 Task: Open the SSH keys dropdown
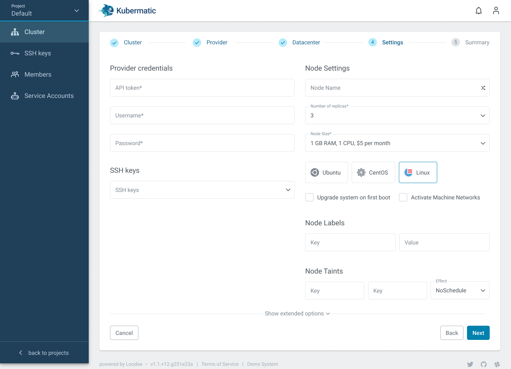pyautogui.click(x=202, y=190)
